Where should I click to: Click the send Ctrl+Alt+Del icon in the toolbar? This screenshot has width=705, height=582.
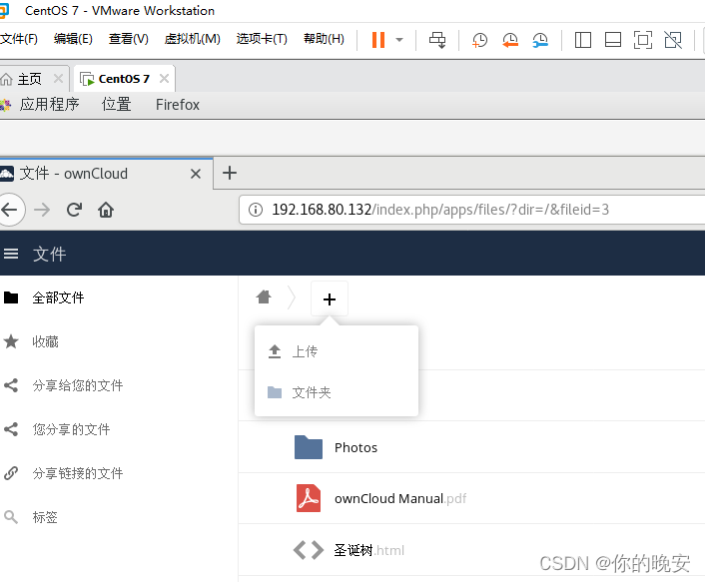point(437,40)
